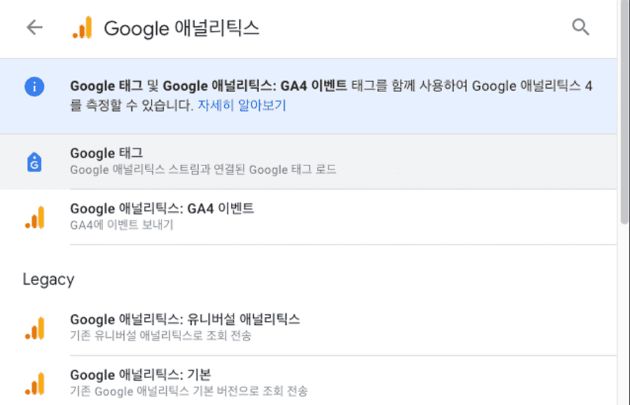Select Google 애널리틱스: 유니버설 애널리틱스 entry
The image size is (630, 405).
tap(184, 319)
